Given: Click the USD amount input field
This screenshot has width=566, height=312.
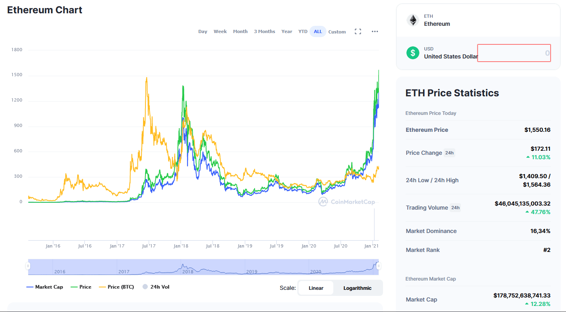Looking at the screenshot, I should [x=514, y=53].
